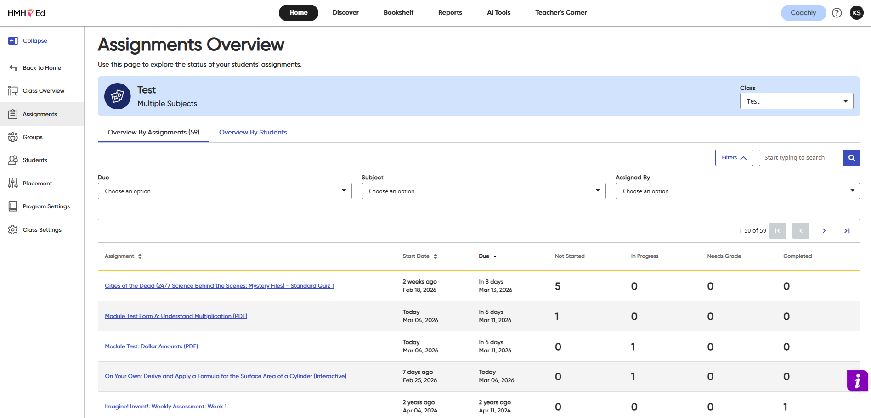The height and width of the screenshot is (418, 871).
Task: Select the Groups sidebar icon
Action: [x=13, y=137]
